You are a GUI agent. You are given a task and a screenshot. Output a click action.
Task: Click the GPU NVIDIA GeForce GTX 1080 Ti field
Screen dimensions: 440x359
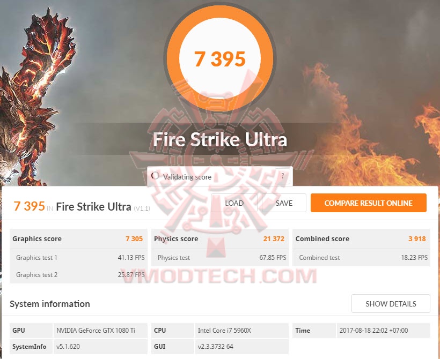click(100, 331)
